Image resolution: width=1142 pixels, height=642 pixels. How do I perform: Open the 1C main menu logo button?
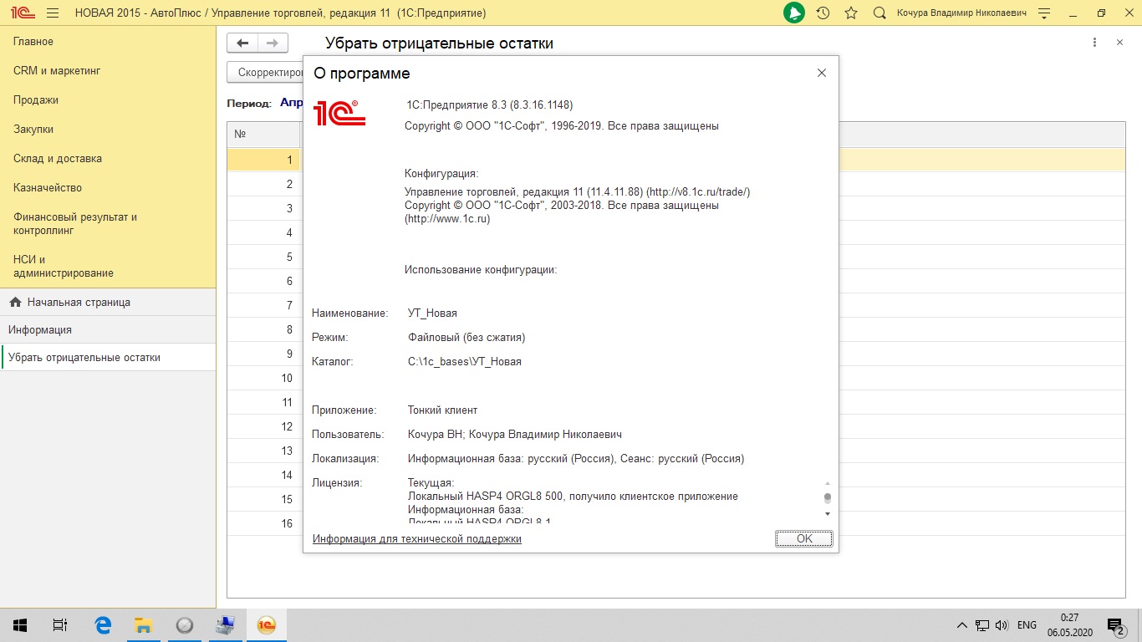click(x=22, y=13)
